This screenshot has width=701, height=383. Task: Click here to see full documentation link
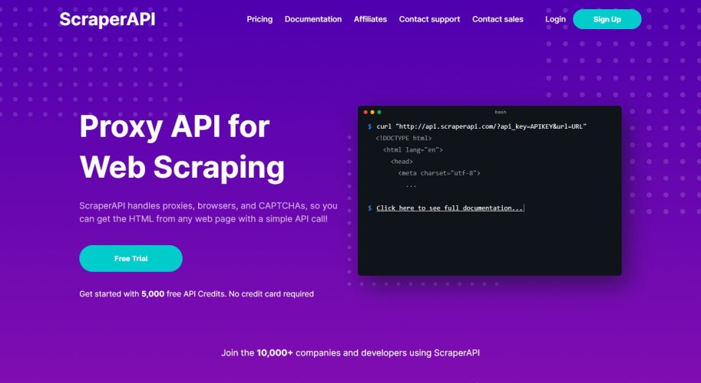[x=449, y=208]
